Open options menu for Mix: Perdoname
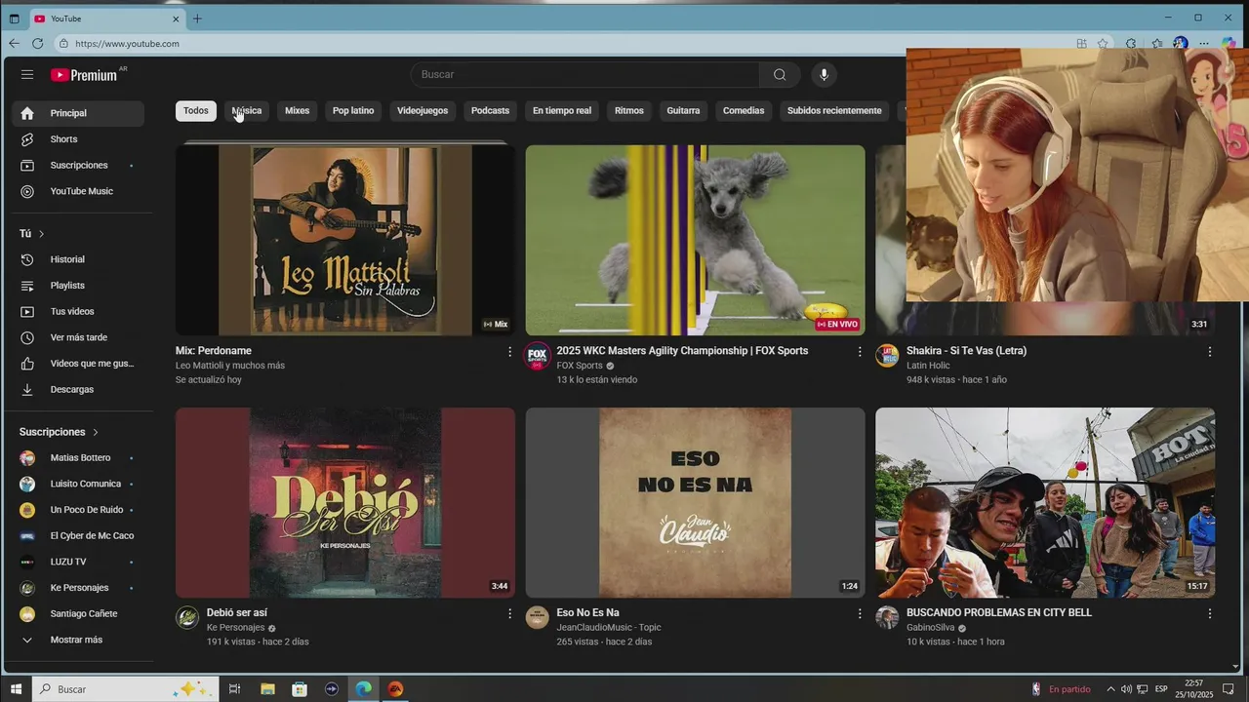Viewport: 1249px width, 702px height. [x=509, y=352]
